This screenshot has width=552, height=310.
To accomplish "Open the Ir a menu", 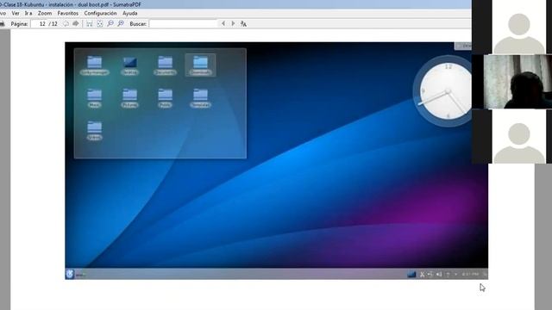I will tap(28, 13).
